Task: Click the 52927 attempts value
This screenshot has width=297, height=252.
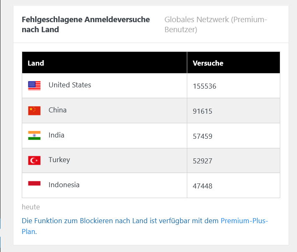Action: click(202, 161)
